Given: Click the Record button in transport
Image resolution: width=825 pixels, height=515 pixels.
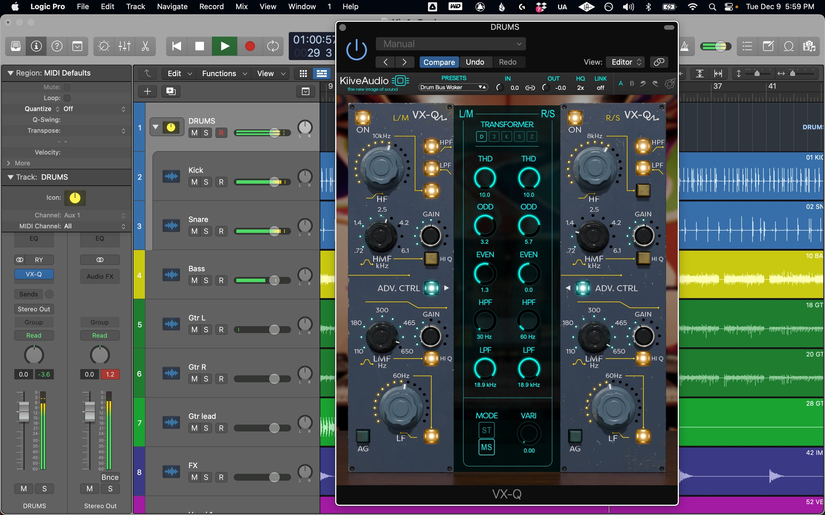Looking at the screenshot, I should click(250, 46).
